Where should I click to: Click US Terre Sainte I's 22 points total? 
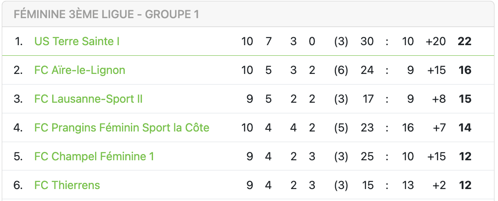click(465, 42)
